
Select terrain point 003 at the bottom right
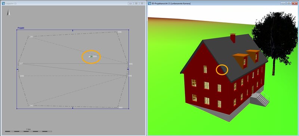tap(117, 107)
